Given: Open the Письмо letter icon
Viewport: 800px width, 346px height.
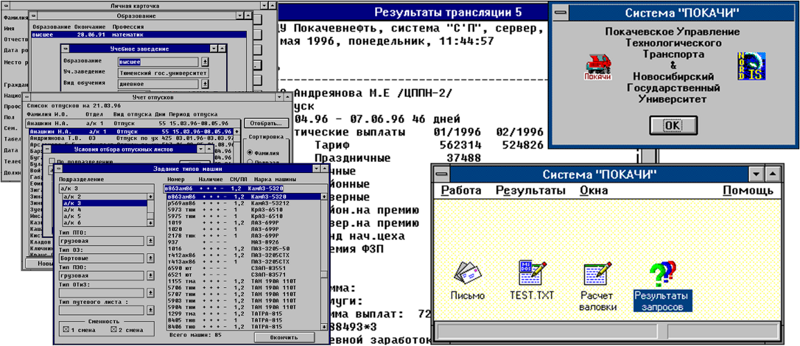Looking at the screenshot, I should pos(468,273).
